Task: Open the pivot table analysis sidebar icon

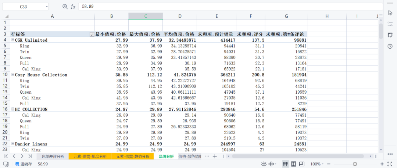Action: (x=390, y=35)
